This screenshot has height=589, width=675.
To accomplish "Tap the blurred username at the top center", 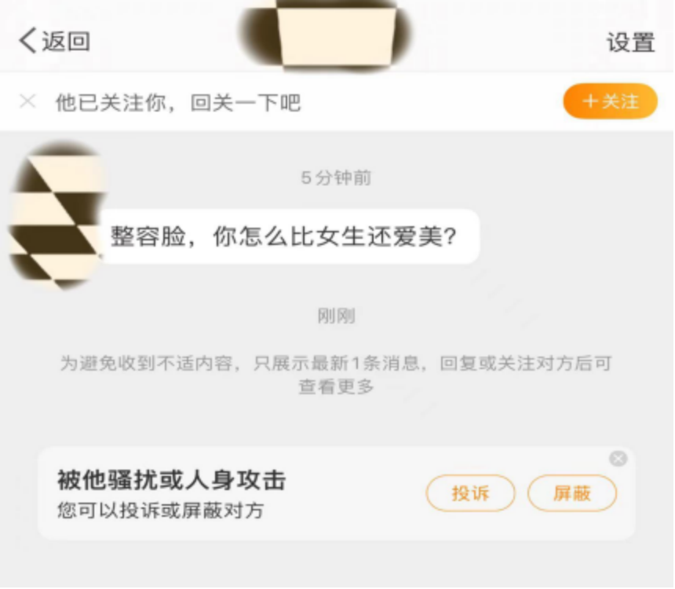I will point(323,35).
